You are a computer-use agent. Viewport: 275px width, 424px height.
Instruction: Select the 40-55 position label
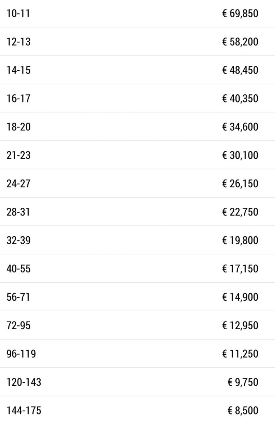tap(18, 269)
